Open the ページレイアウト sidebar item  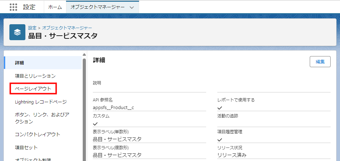pyautogui.click(x=33, y=89)
